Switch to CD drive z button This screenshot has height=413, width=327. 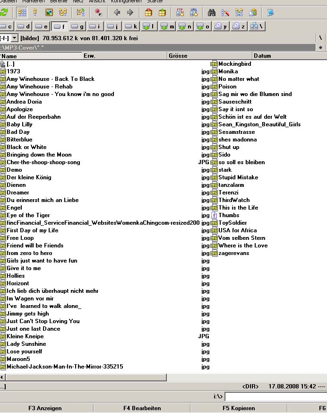tap(239, 26)
